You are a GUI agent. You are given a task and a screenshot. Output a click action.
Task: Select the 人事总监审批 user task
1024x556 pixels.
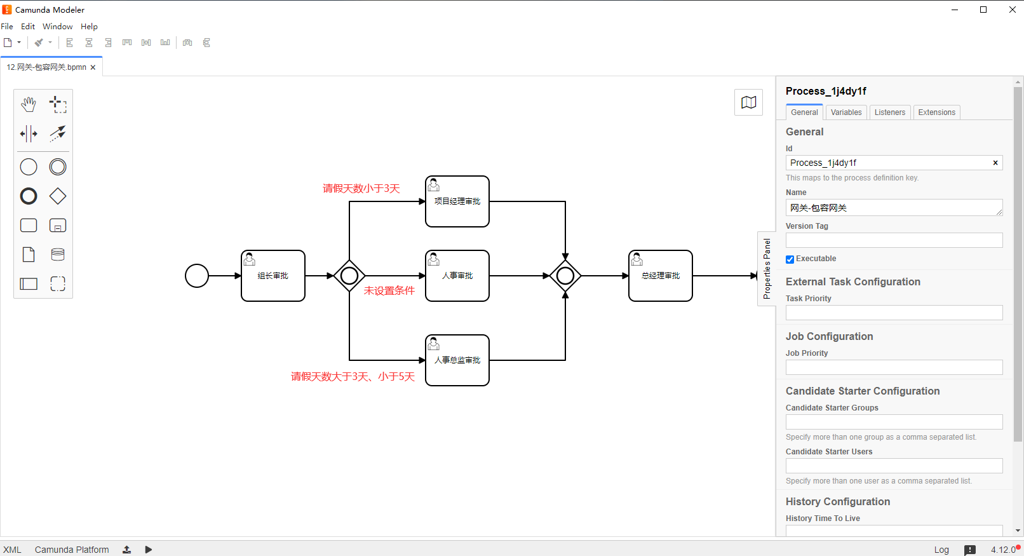point(457,360)
